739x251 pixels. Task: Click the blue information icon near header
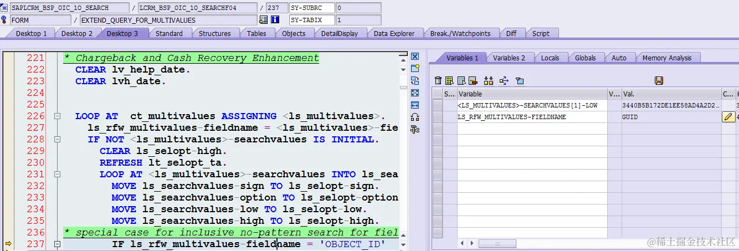(275, 20)
